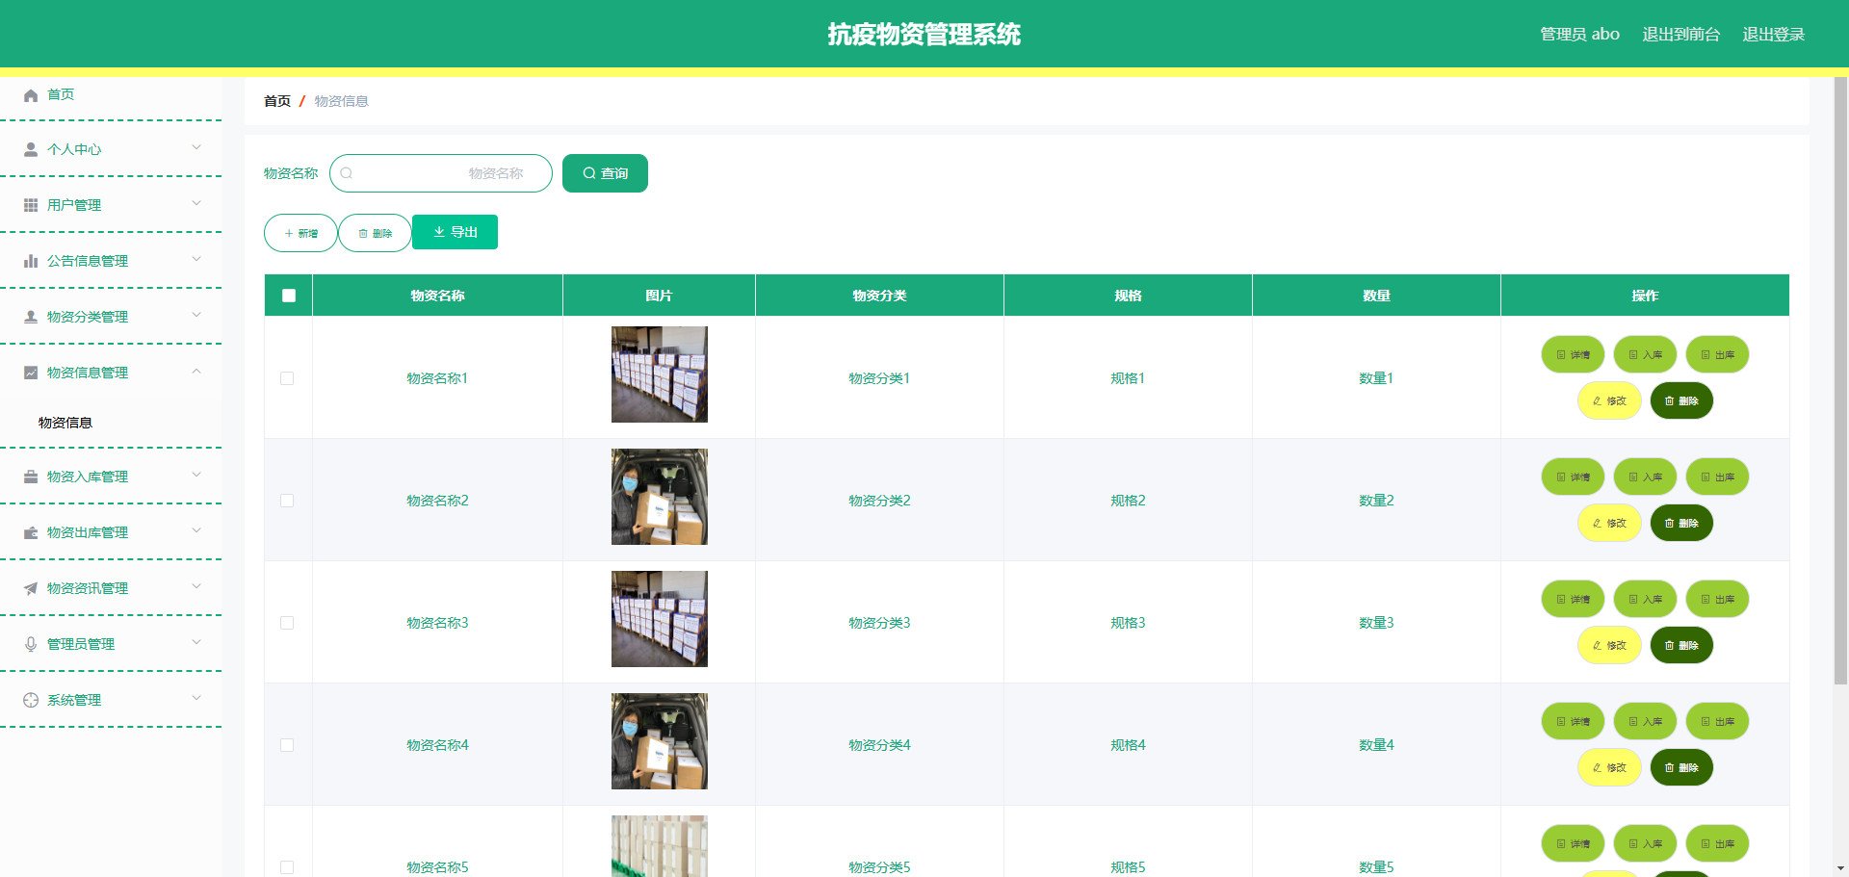Screen dimensions: 1849x877
Task: Click the chart icon beside 物资信息管理
Action: coord(31,374)
